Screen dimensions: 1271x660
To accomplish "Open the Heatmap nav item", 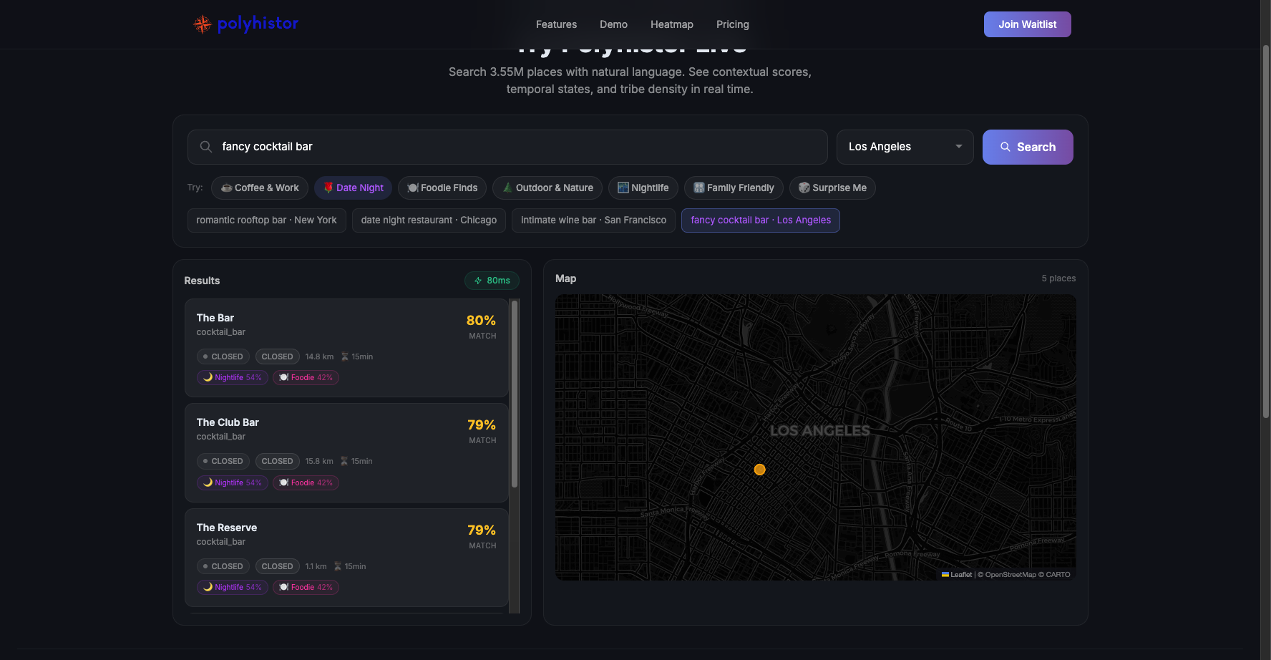I will (x=672, y=24).
